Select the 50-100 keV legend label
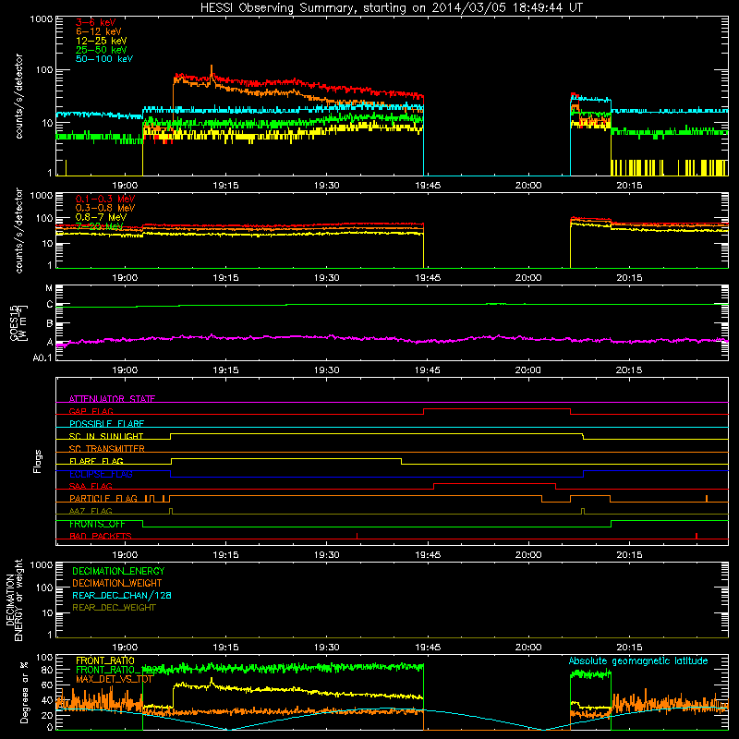Viewport: 739px width, 739px height. tap(104, 59)
